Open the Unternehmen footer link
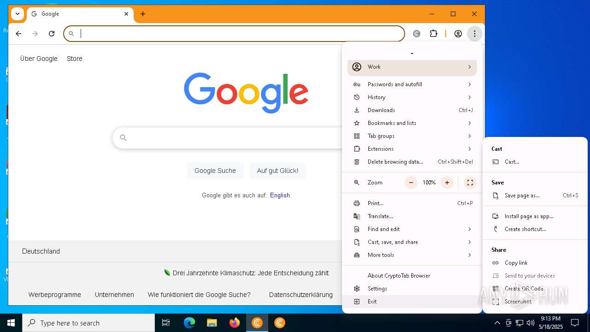590x332 pixels. point(114,295)
